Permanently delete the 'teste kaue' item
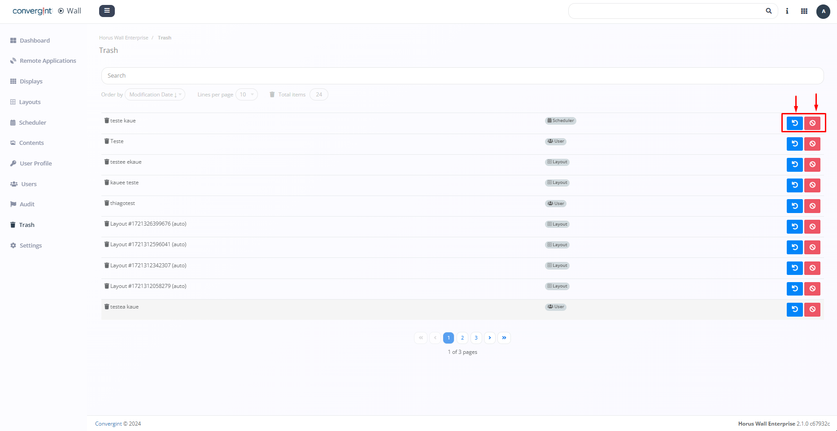The width and height of the screenshot is (837, 431). coord(812,123)
